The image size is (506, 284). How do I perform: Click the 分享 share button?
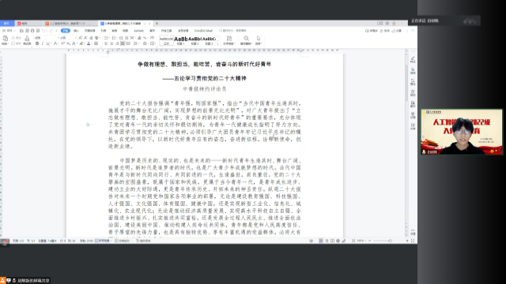click(397, 31)
